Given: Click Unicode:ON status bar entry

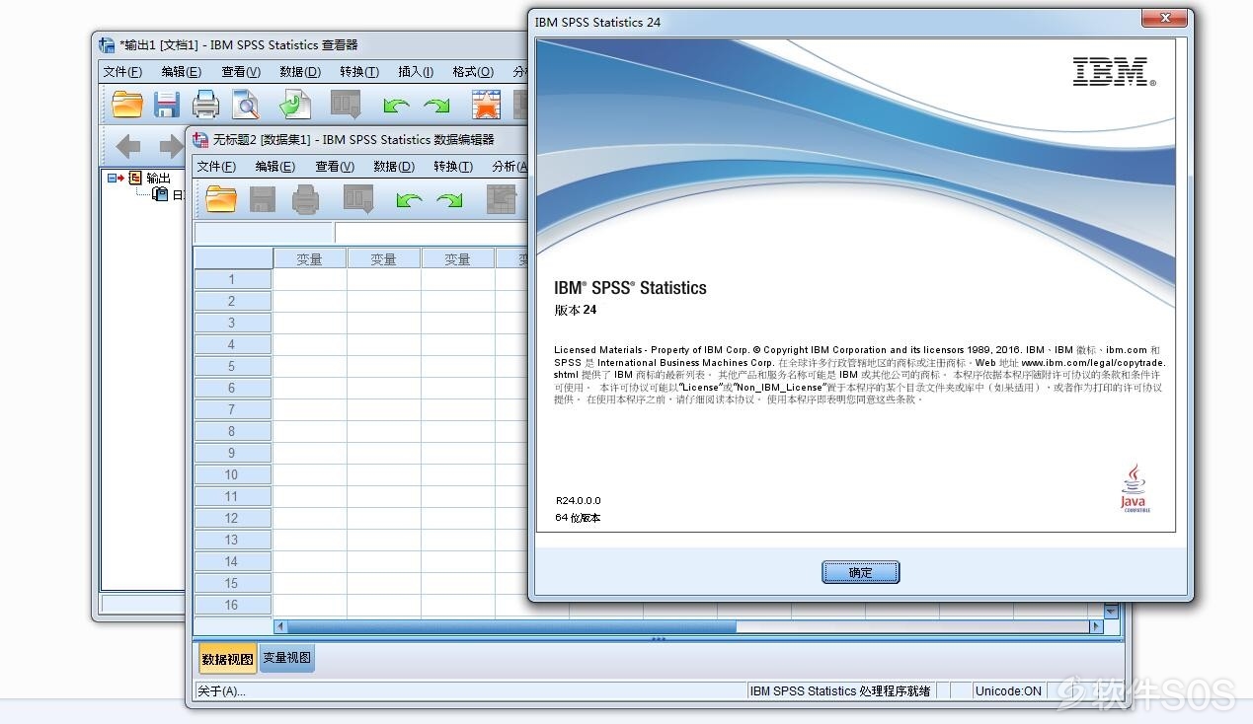Looking at the screenshot, I should point(1008,691).
